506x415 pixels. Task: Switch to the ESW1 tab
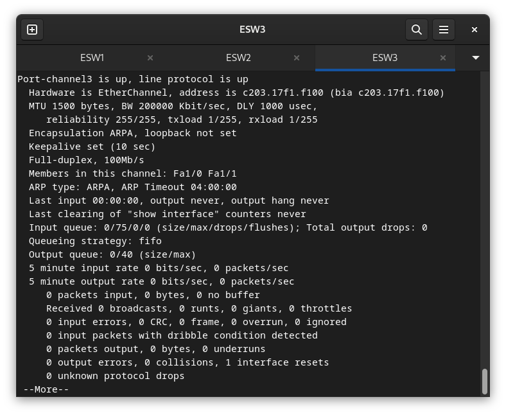click(92, 58)
